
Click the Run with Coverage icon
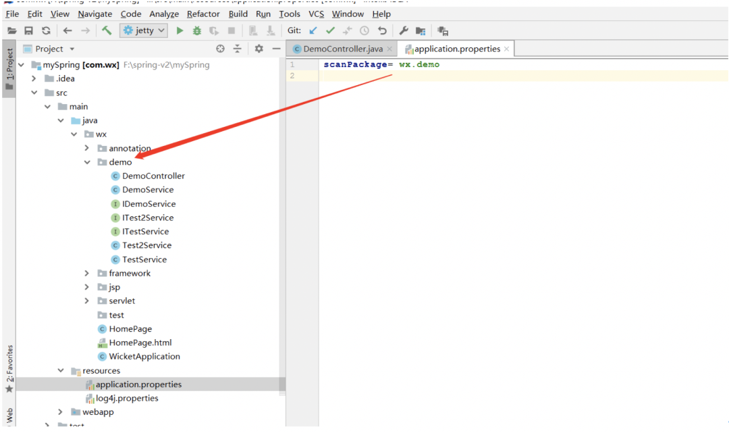[x=214, y=30]
